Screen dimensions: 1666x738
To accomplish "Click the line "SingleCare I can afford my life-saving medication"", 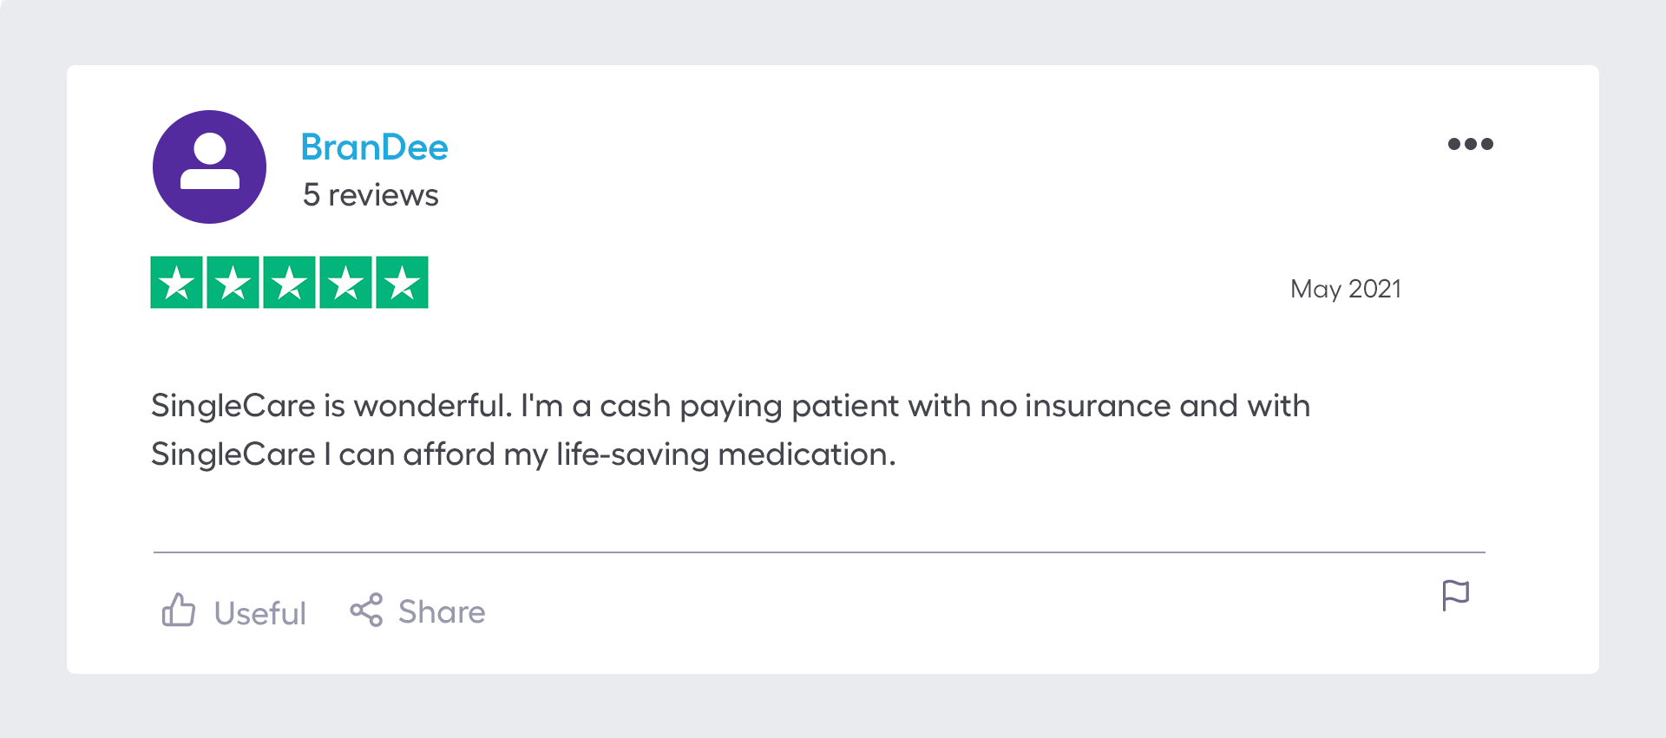I will coord(522,454).
